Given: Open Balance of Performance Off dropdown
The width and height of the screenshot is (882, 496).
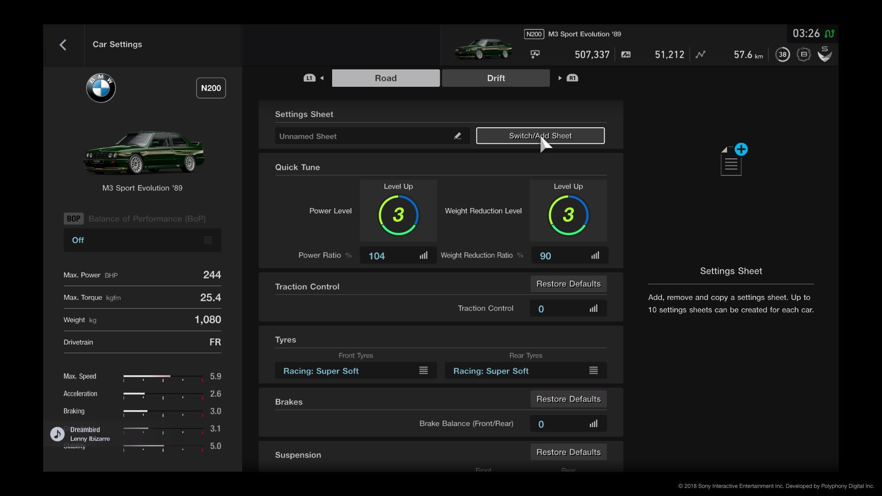Looking at the screenshot, I should (142, 240).
